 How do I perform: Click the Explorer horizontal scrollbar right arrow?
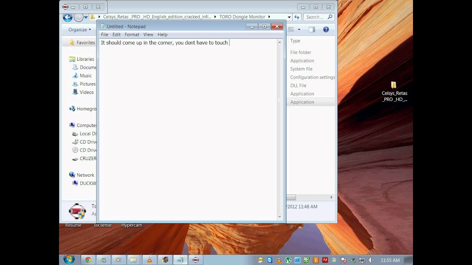point(331,197)
